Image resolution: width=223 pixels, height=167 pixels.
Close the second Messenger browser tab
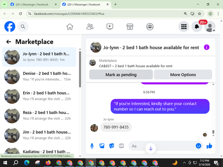(x=107, y=4)
